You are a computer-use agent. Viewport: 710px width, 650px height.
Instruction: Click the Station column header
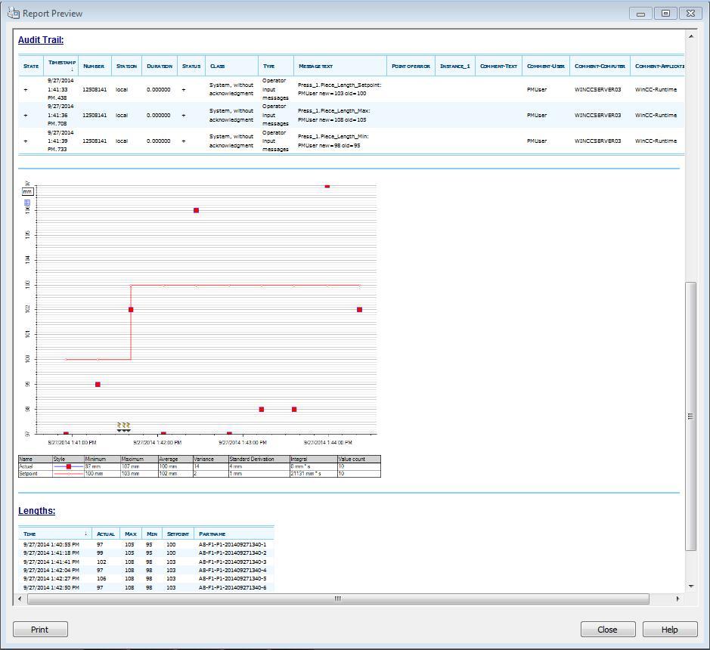click(126, 66)
